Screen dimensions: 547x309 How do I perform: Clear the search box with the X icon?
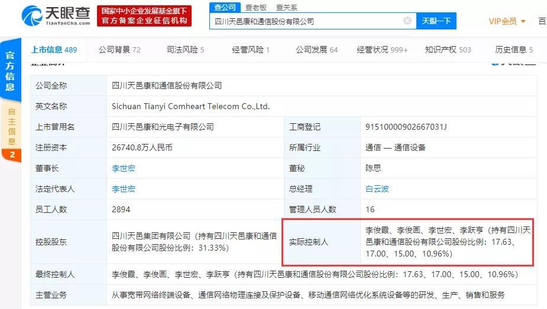407,21
